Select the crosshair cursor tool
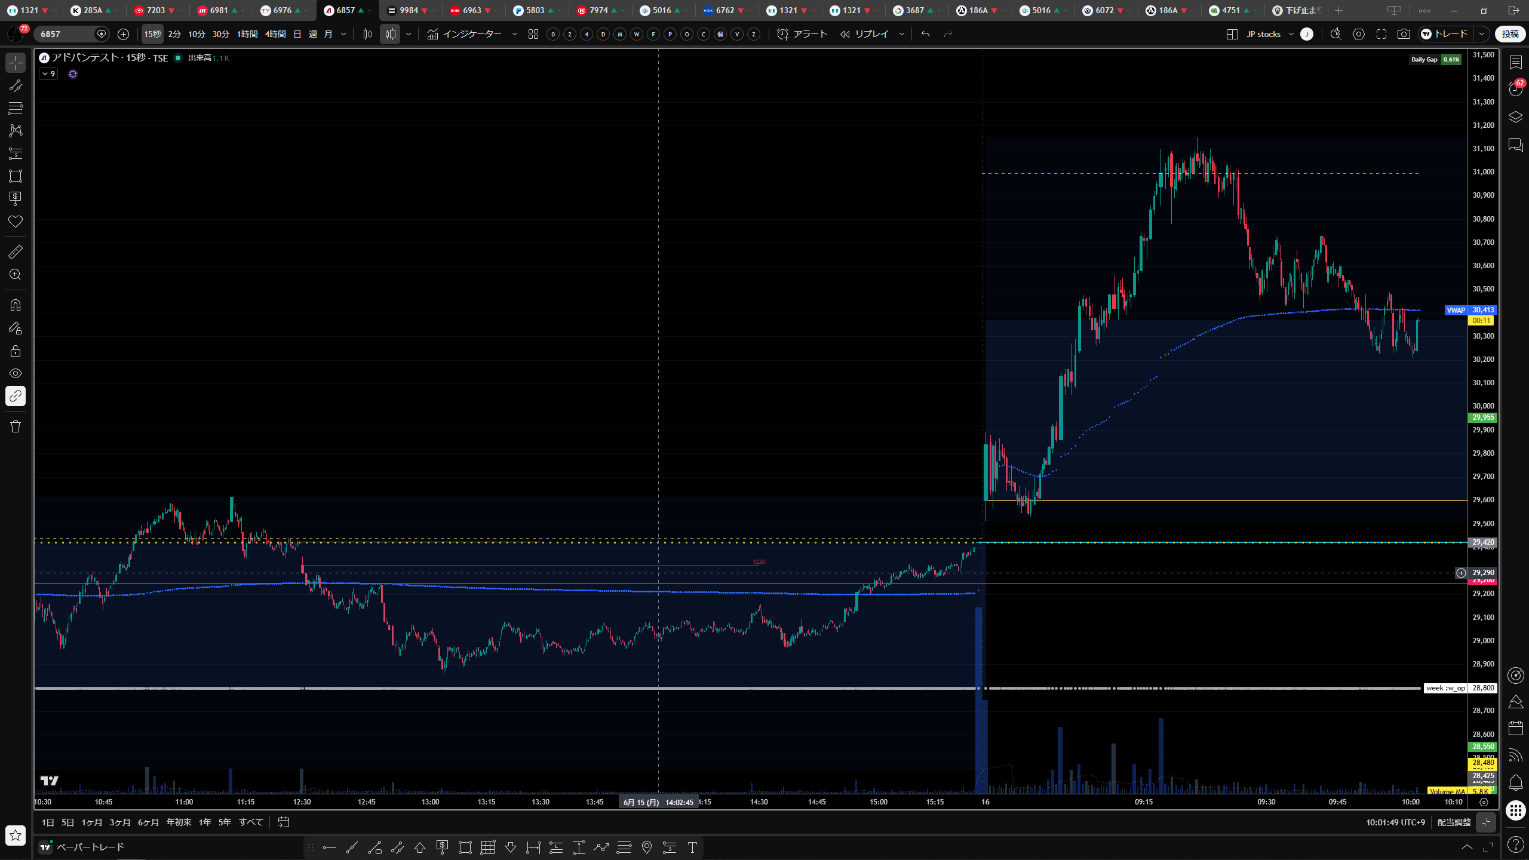 (16, 63)
